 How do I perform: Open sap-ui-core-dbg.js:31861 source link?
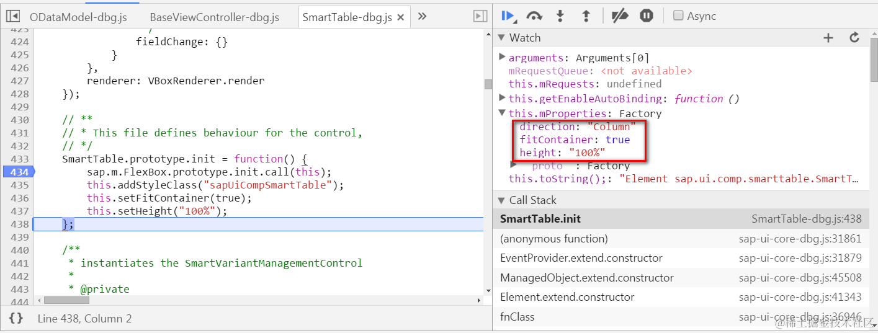tap(800, 239)
